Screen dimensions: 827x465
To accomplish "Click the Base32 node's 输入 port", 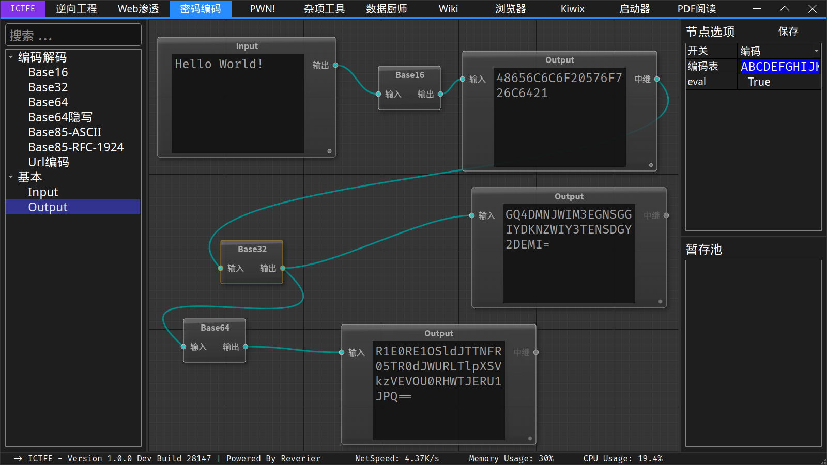I will click(x=221, y=268).
